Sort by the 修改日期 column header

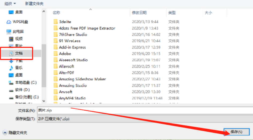139,13
